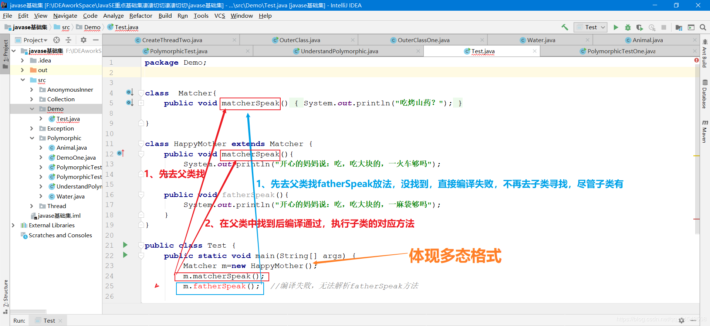
Task: Toggle the Ant Build side panel
Action: 705,54
